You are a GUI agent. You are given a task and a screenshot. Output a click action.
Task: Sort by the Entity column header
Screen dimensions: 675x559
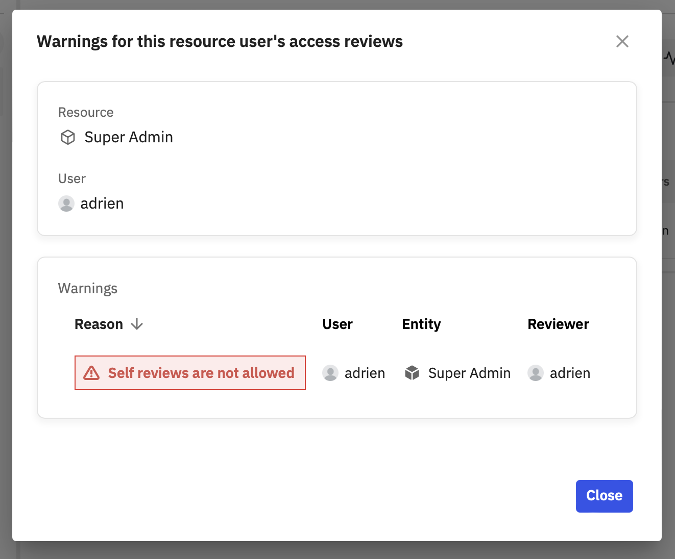coord(421,324)
